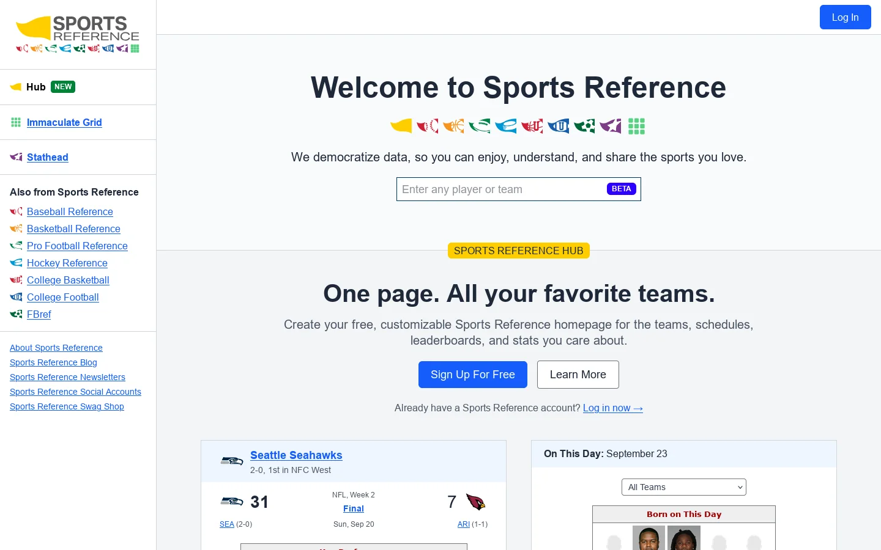
Task: Click the Log In button
Action: (x=845, y=17)
